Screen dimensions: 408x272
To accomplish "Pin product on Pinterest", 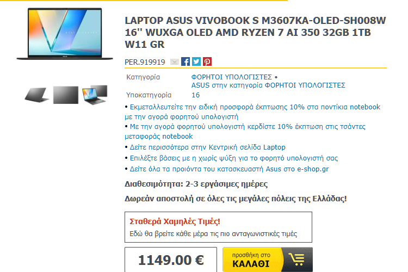I will [x=207, y=61].
